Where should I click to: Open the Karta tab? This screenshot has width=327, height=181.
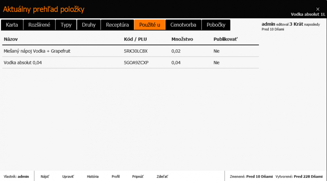pos(12,25)
